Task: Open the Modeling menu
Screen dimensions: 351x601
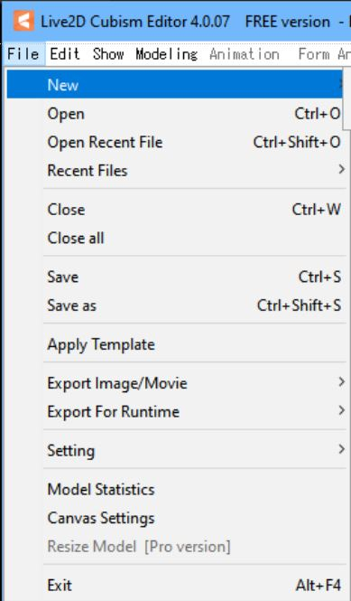Action: pos(167,54)
